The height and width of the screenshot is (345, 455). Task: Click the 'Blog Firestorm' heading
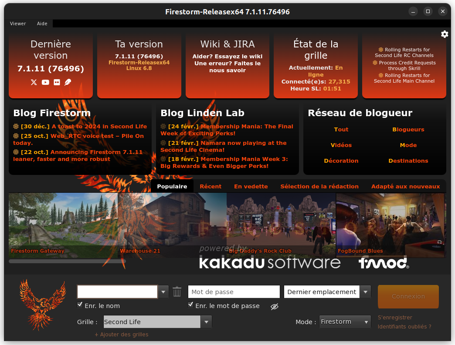coord(52,113)
